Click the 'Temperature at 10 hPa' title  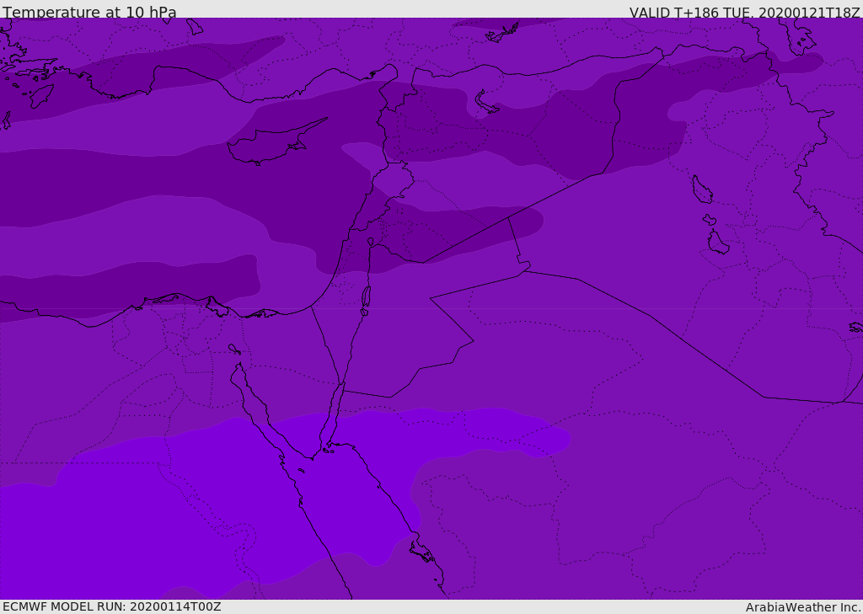[x=89, y=12]
